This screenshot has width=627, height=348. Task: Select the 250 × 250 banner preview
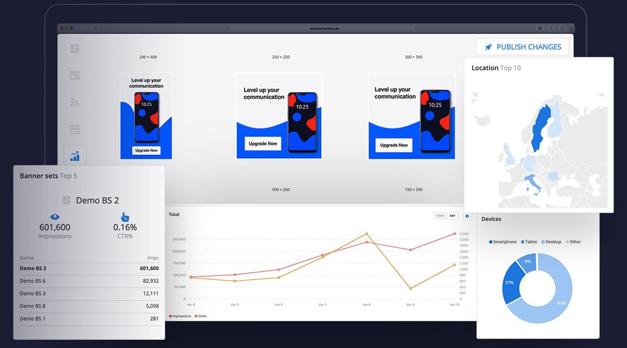point(279,115)
